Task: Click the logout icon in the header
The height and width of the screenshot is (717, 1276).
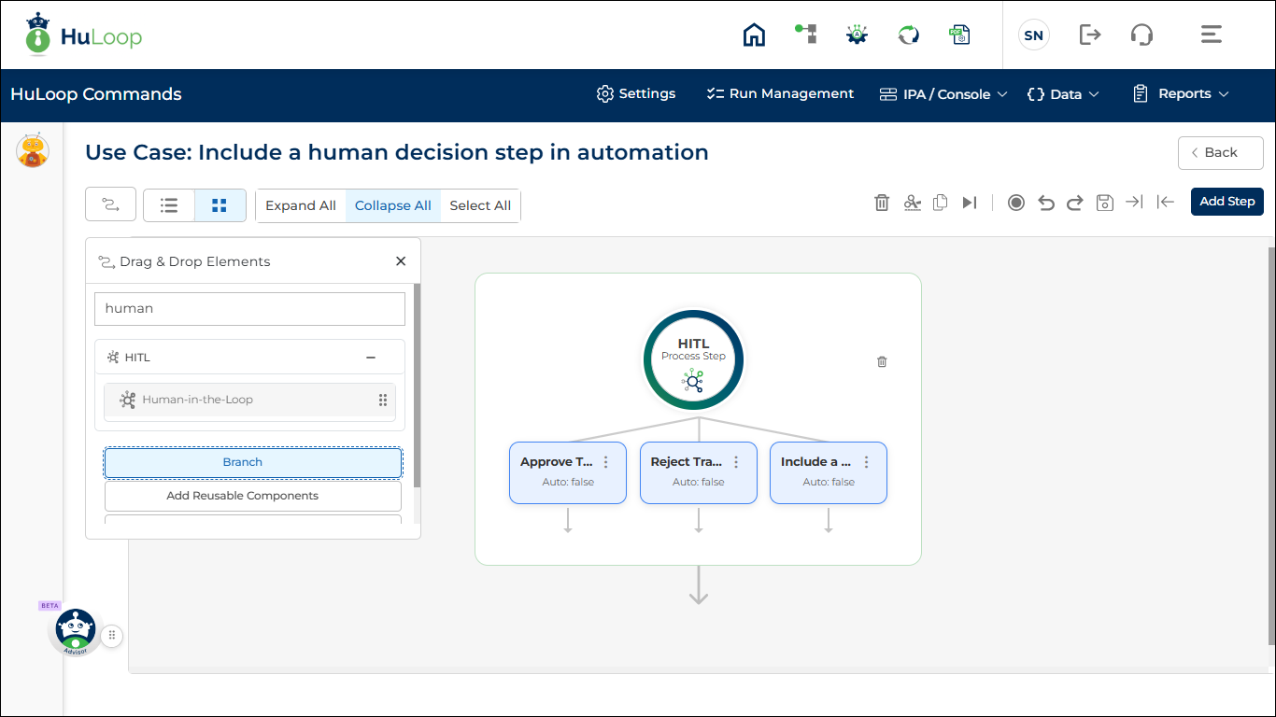Action: click(x=1089, y=35)
